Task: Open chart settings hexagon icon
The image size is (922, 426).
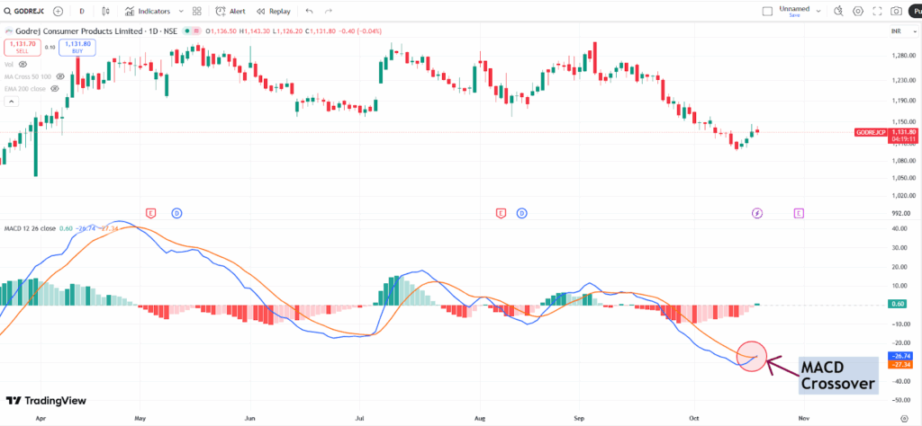Action: point(857,12)
